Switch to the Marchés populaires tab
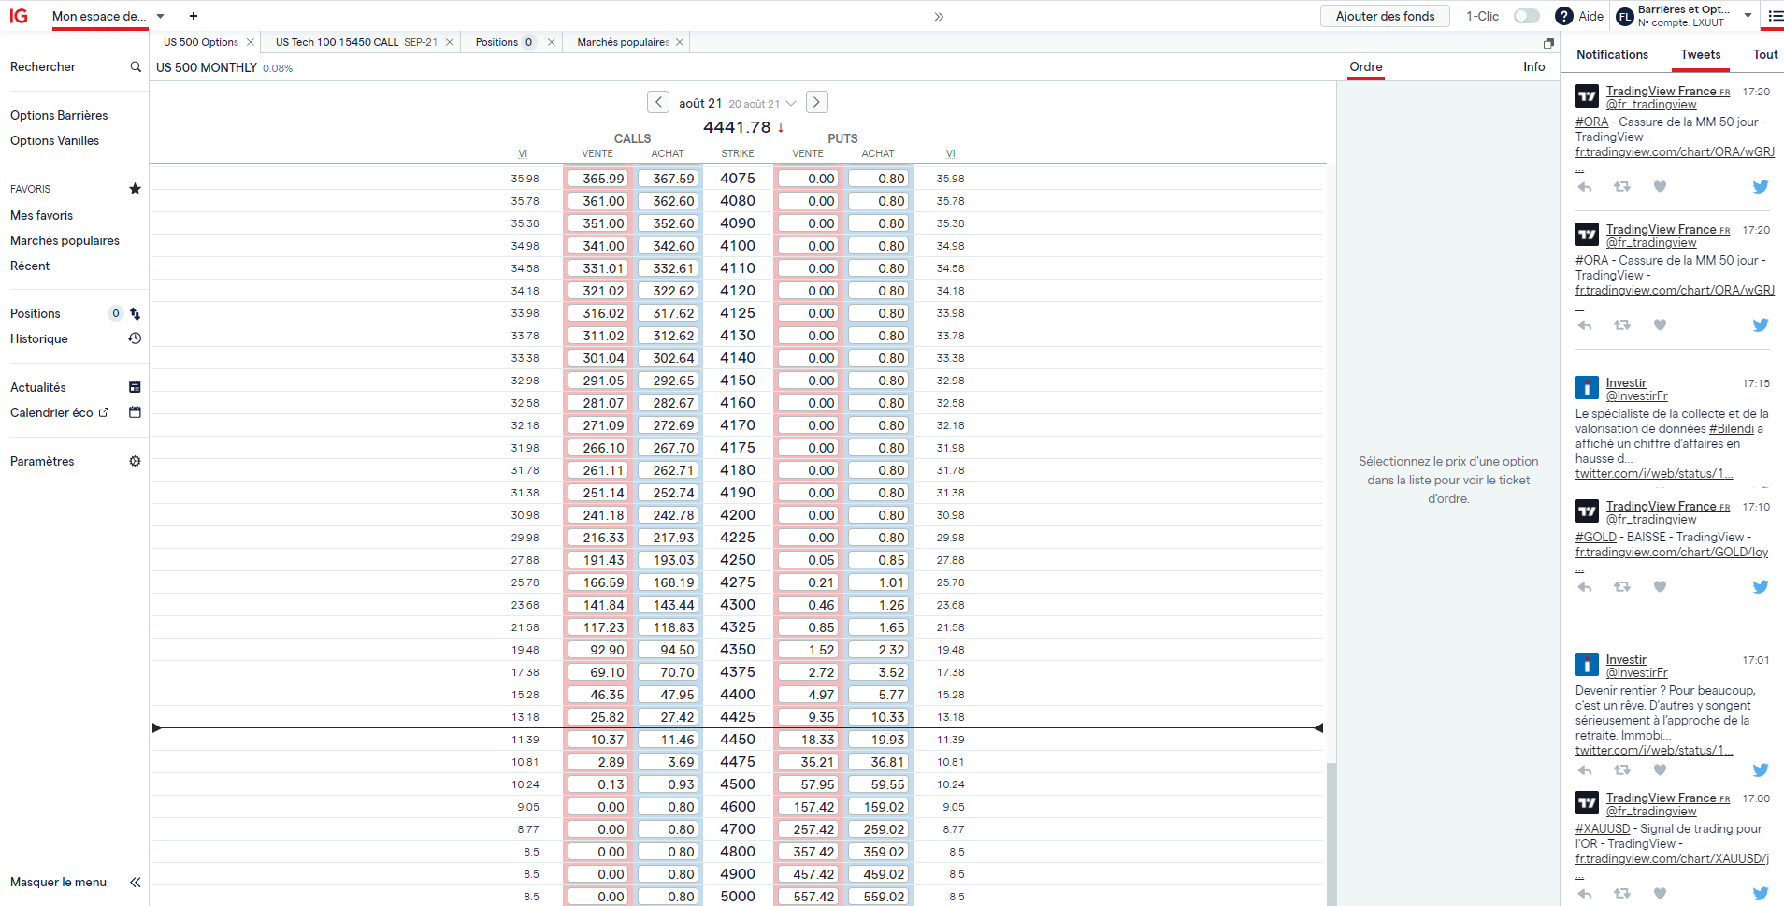 (623, 42)
